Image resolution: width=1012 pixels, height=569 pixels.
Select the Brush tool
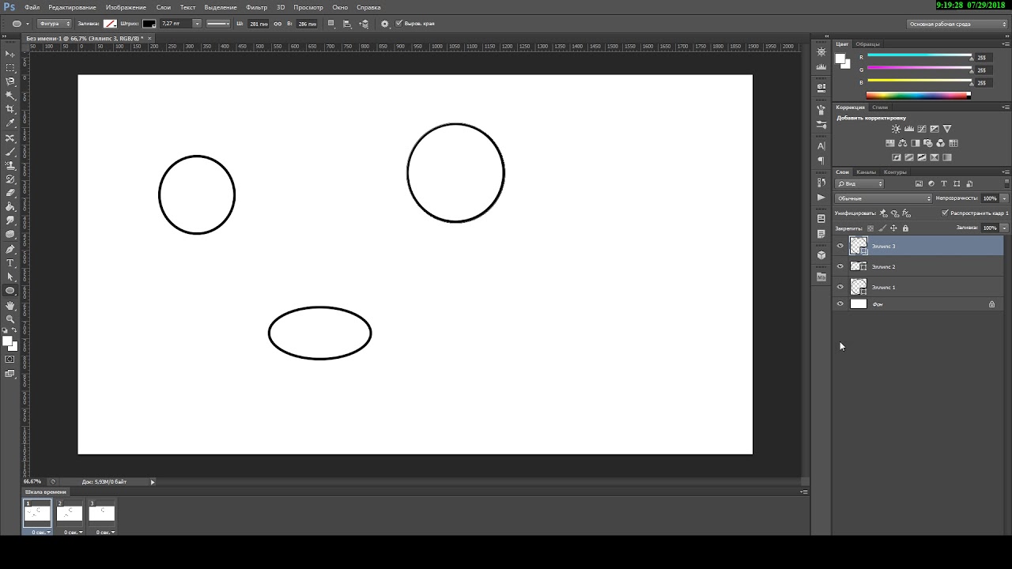pyautogui.click(x=10, y=151)
